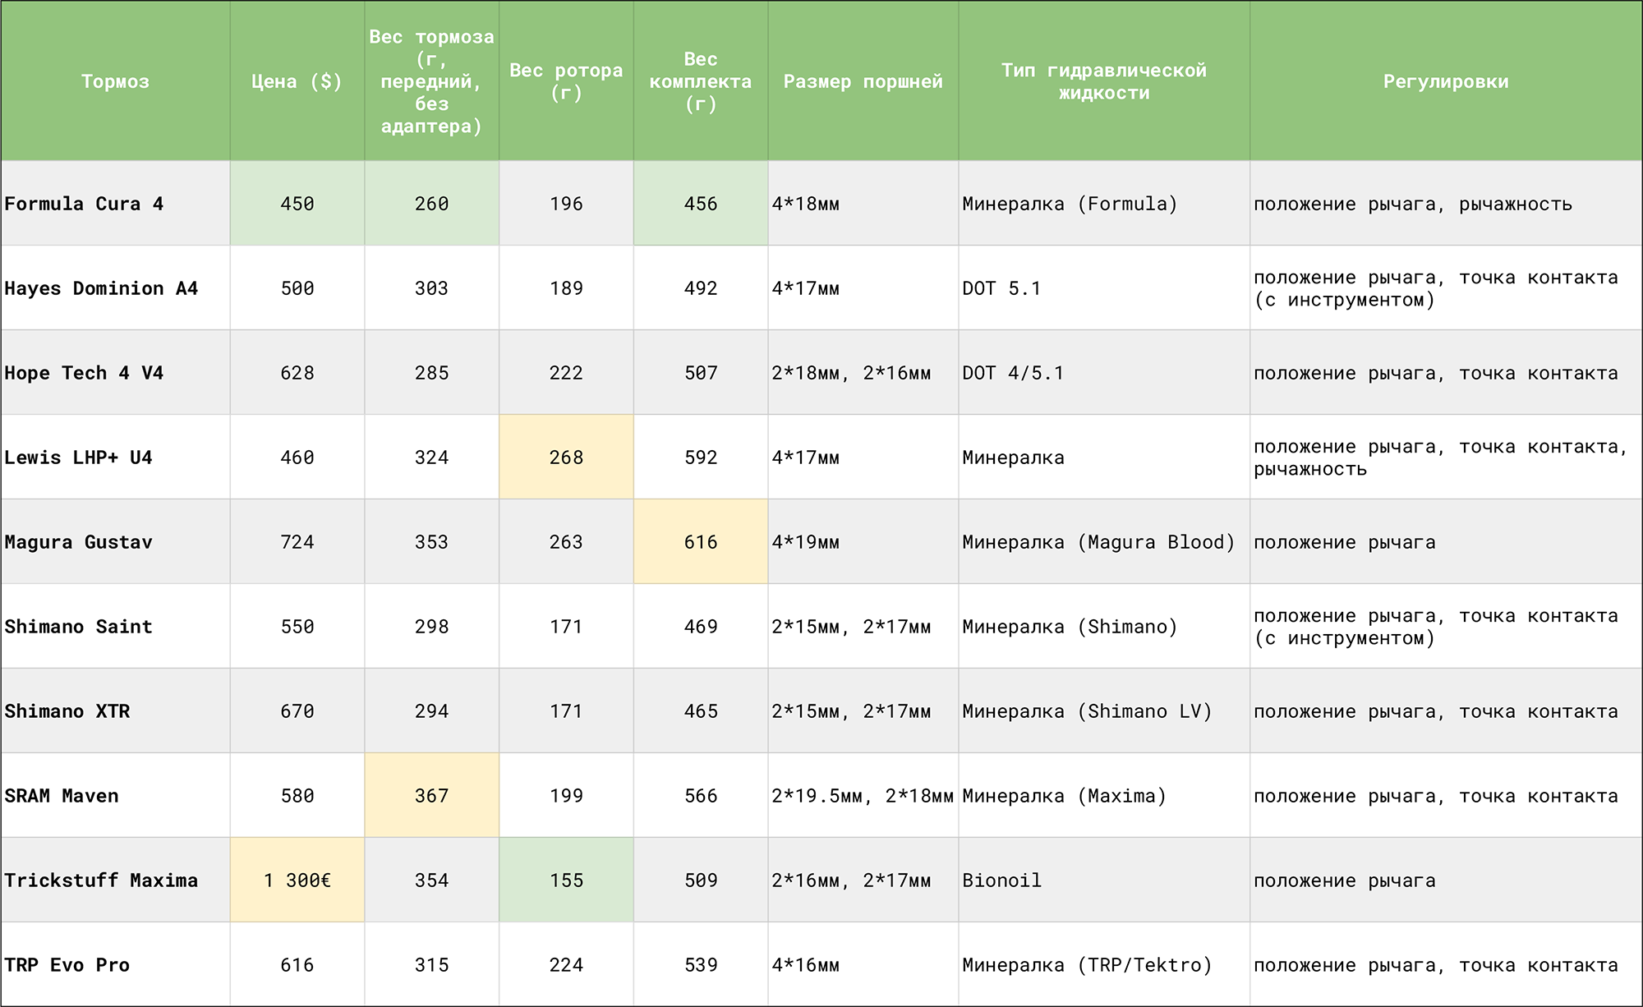1643x1007 pixels.
Task: Click the Shimano Saint set weight 469
Action: pos(701,627)
